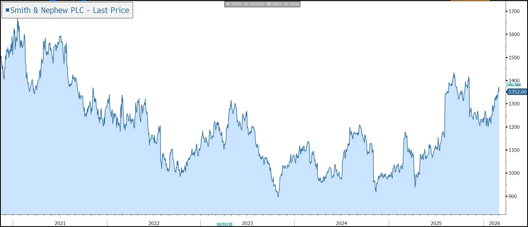
Task: Activate the Track crosshair tool
Action: 234,4
